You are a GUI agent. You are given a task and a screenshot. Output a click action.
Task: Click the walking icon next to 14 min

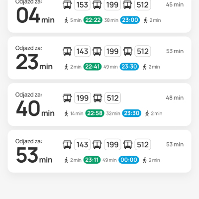pyautogui.click(x=66, y=113)
